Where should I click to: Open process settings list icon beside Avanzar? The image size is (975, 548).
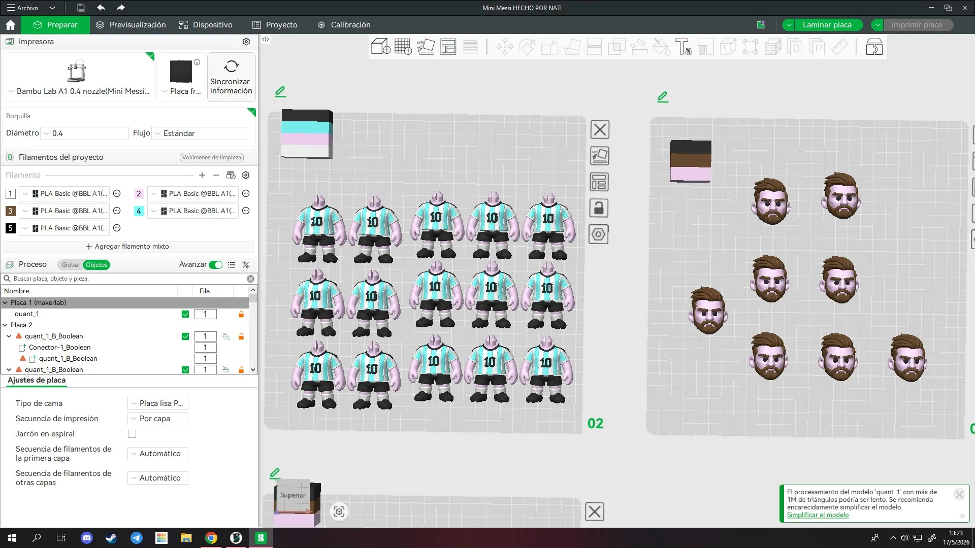click(232, 264)
